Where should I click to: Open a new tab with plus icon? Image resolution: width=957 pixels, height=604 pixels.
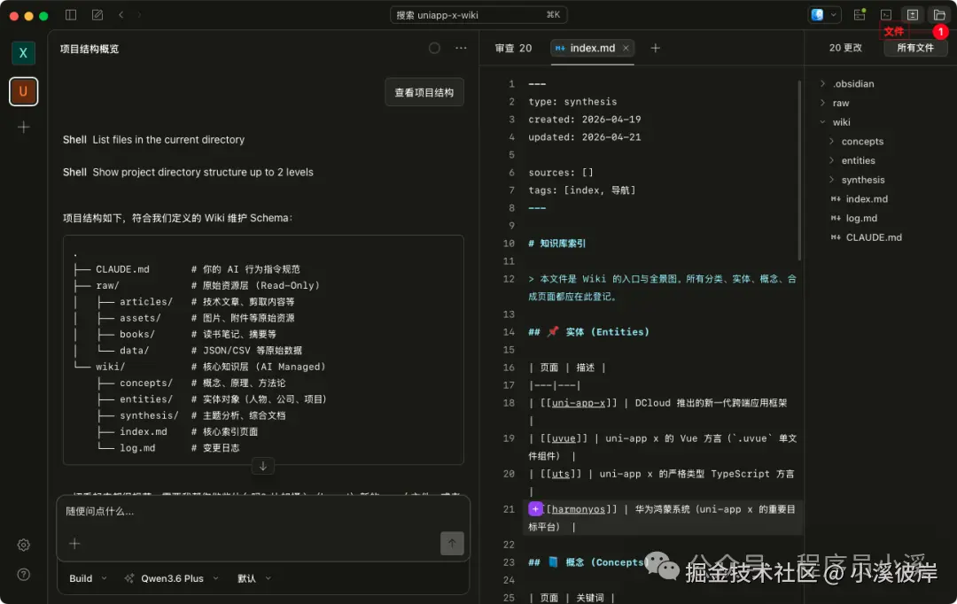tap(655, 48)
